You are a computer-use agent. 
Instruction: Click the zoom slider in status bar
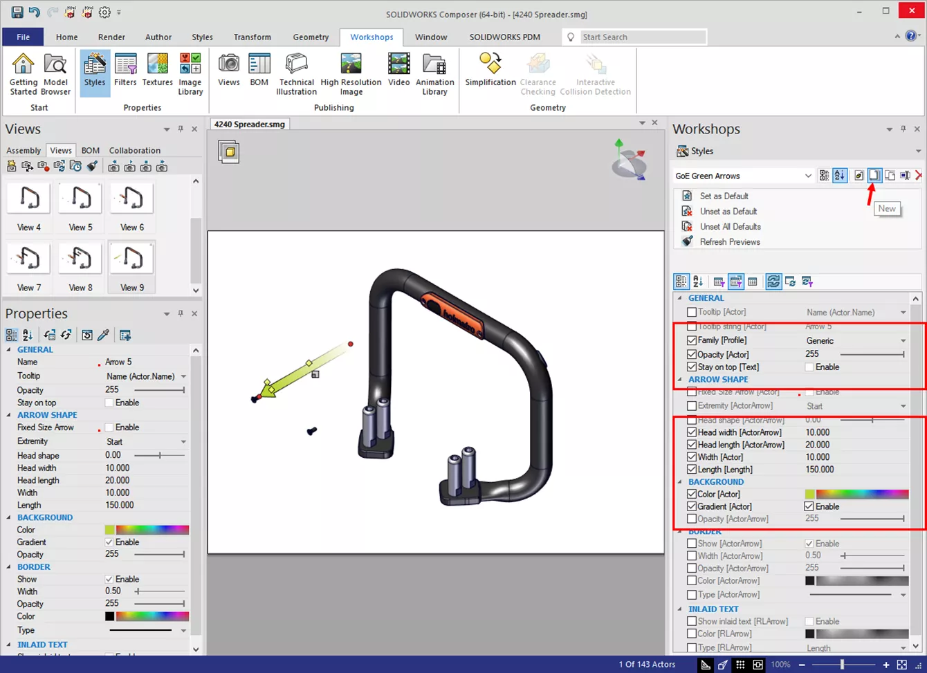pos(842,665)
